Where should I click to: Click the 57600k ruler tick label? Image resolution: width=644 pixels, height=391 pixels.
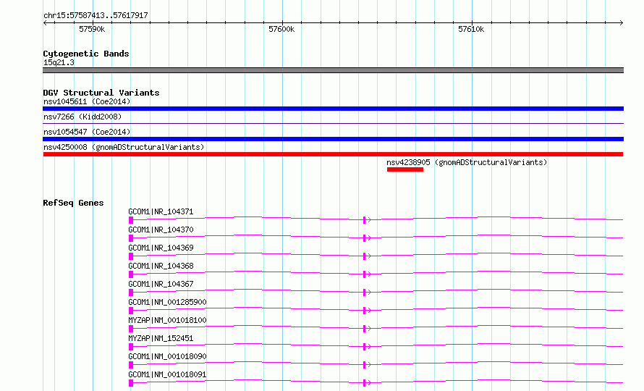tap(281, 29)
